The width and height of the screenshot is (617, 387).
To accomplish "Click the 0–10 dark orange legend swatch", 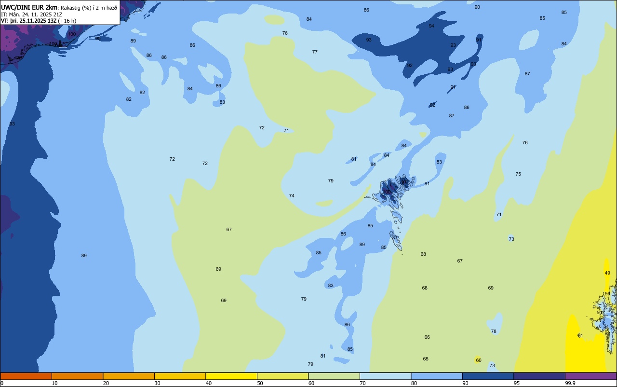I will pos(26,376).
